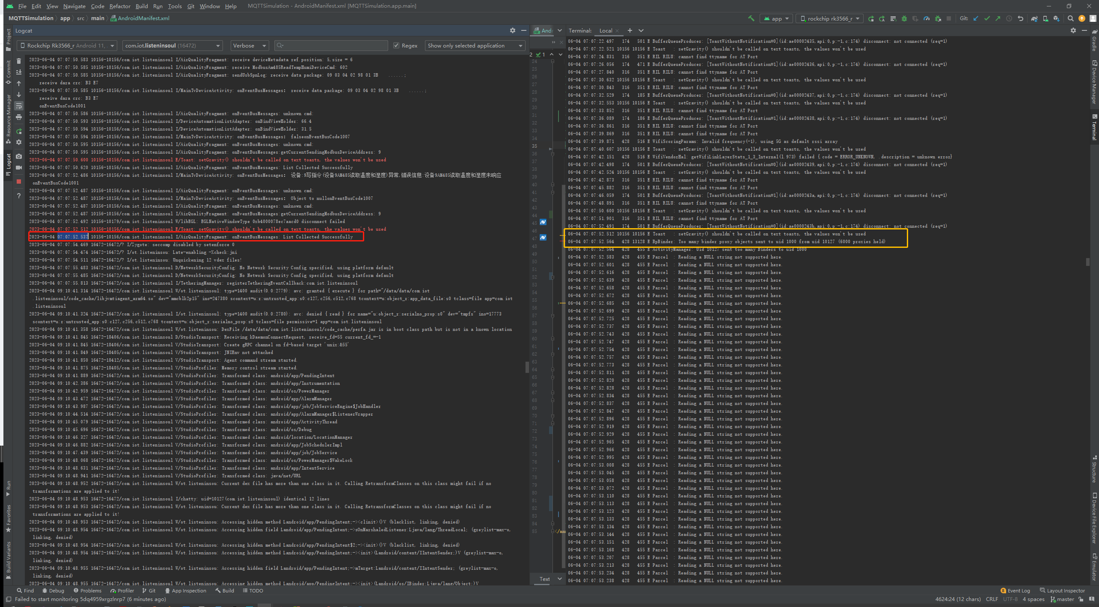Image resolution: width=1099 pixels, height=607 pixels.
Task: Click Attach Debugger to Android Process icon
Action: 938,18
